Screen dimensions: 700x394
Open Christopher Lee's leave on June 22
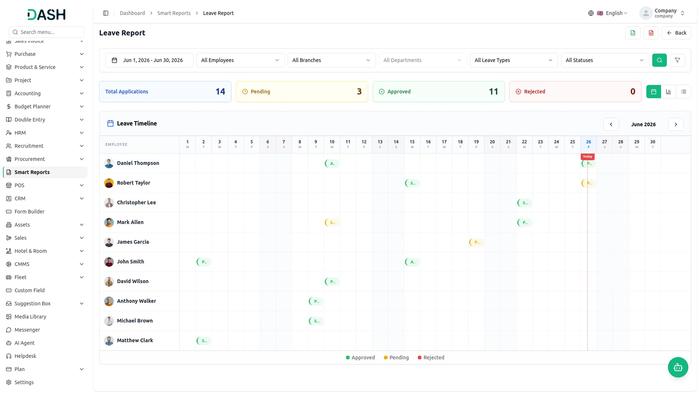pos(525,203)
